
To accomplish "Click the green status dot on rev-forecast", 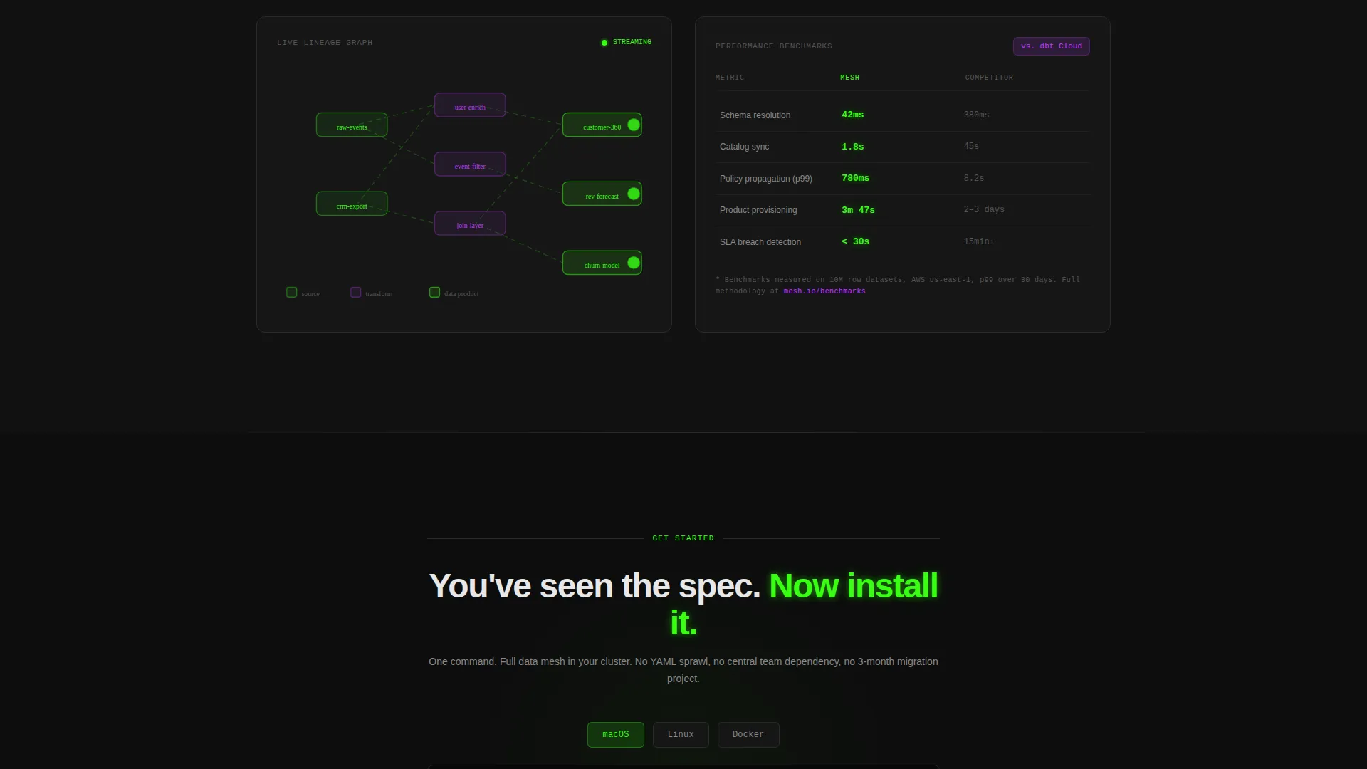I will pyautogui.click(x=634, y=194).
